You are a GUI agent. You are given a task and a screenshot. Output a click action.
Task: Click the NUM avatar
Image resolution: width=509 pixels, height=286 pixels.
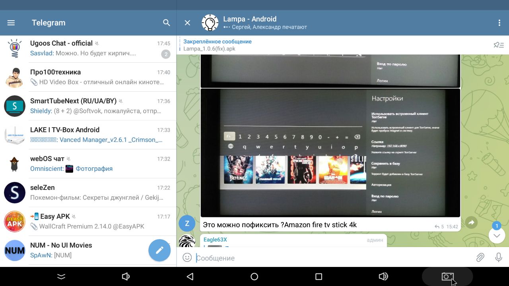15,250
